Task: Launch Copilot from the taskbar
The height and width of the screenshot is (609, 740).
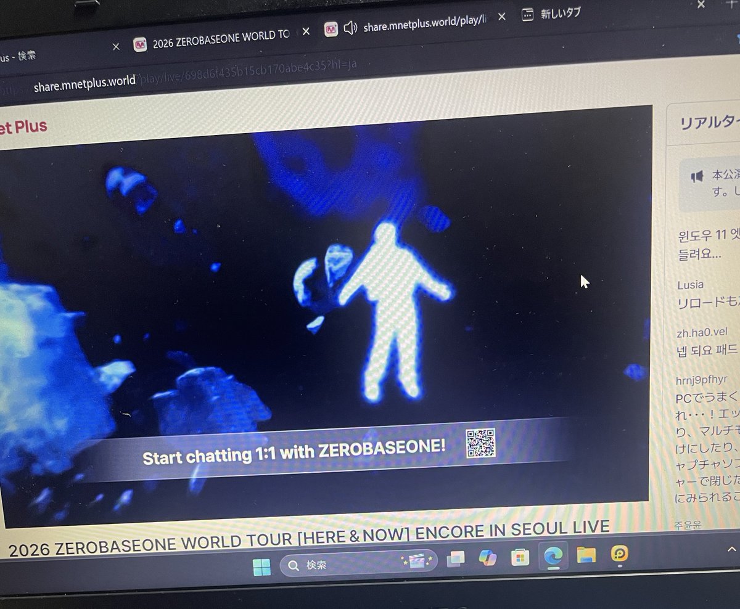Action: click(x=488, y=558)
